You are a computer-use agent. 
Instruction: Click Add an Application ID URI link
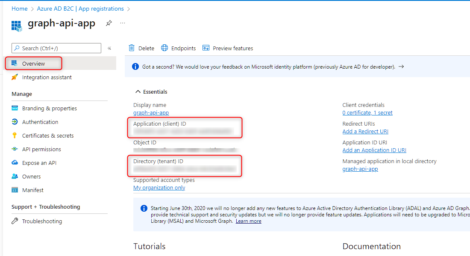[x=374, y=150]
